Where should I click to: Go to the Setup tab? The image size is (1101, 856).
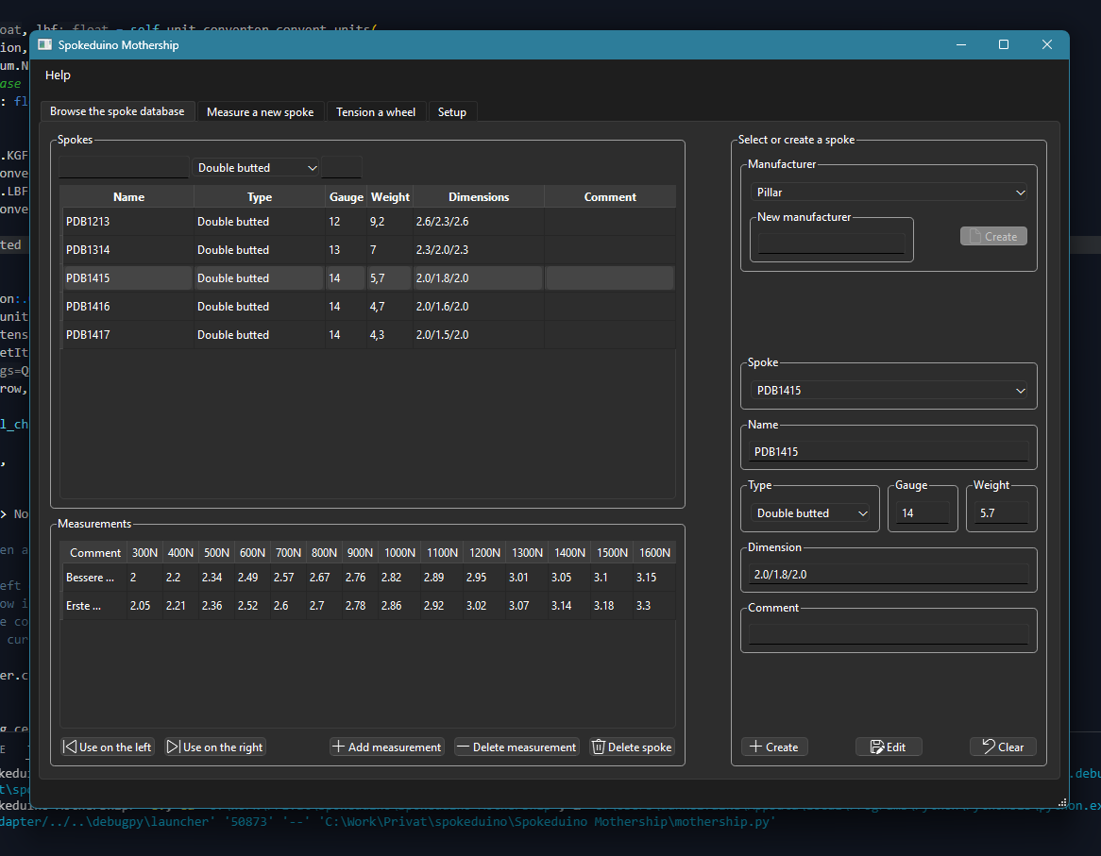pyautogui.click(x=452, y=112)
